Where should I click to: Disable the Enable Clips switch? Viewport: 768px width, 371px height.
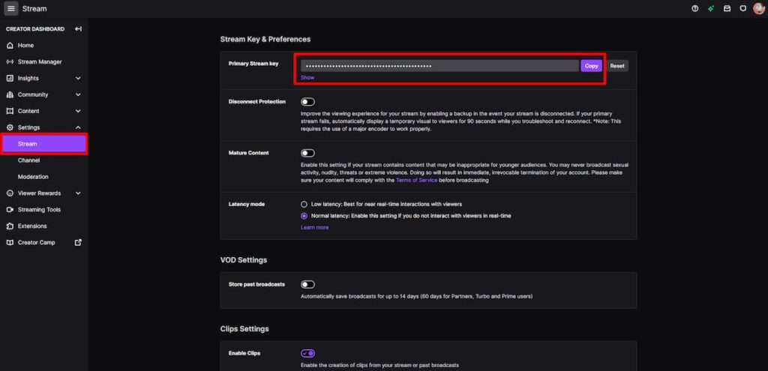[x=307, y=353]
